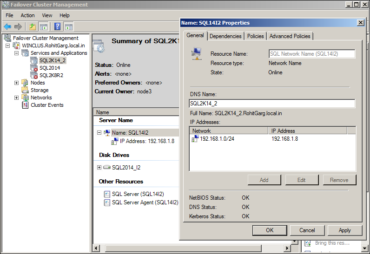Click the Back arrow in the toolbar
The width and height of the screenshot is (370, 254).
(7, 27)
